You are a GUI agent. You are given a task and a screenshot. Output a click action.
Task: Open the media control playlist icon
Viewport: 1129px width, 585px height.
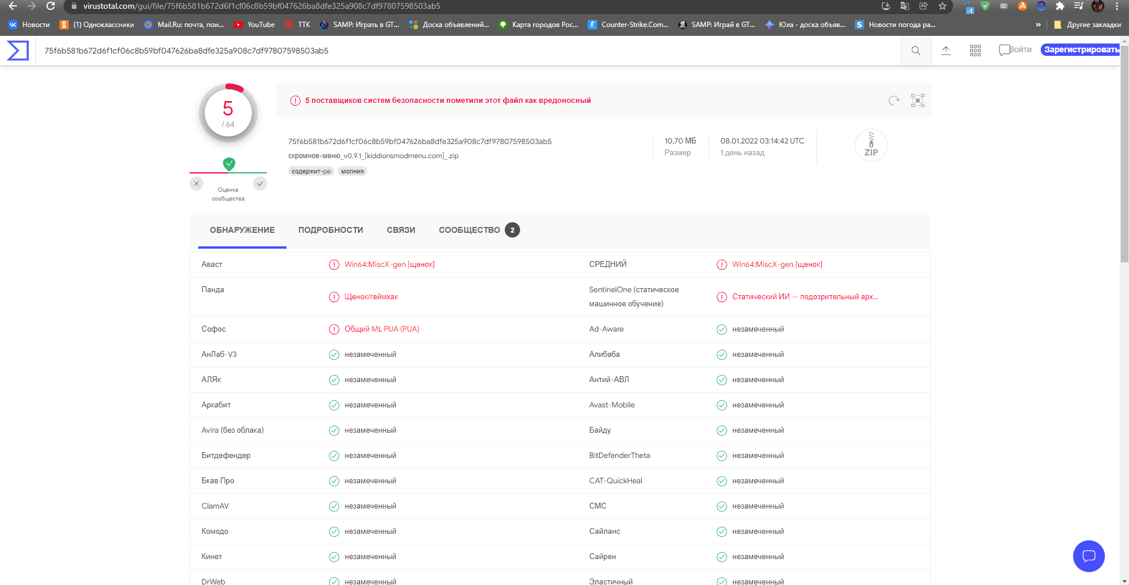point(1079,6)
